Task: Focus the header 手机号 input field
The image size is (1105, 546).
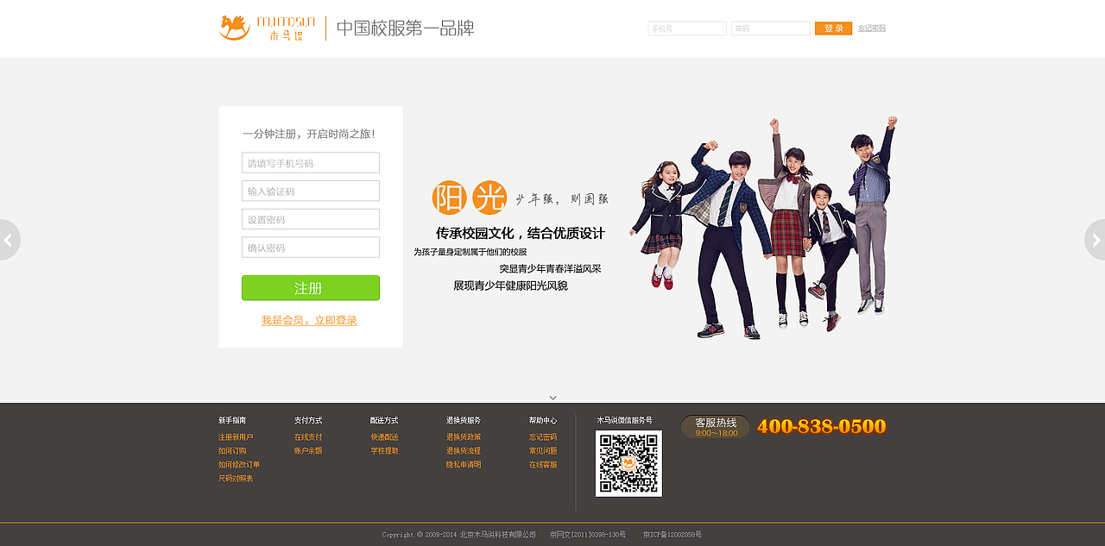Action: pyautogui.click(x=687, y=28)
